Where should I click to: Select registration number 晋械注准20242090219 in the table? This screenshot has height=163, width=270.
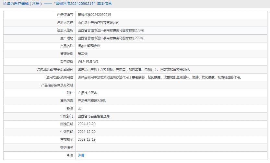(94, 15)
